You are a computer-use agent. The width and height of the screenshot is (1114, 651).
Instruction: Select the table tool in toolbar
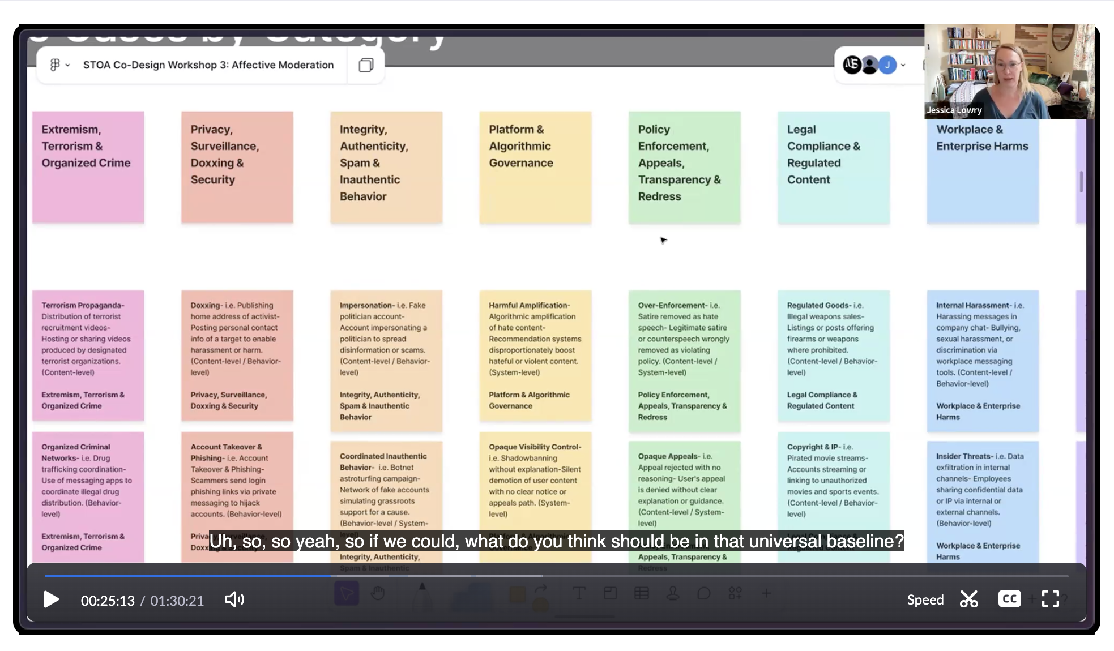[641, 594]
